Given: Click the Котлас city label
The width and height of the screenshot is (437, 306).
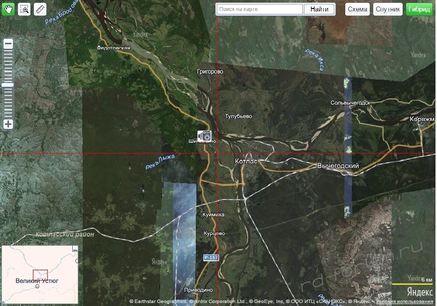Looking at the screenshot, I should coord(246,162).
